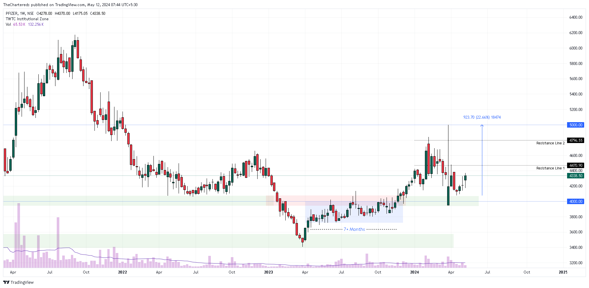Click the C4338.50 close value
Viewport: 589px width, 288px height.
98,14
